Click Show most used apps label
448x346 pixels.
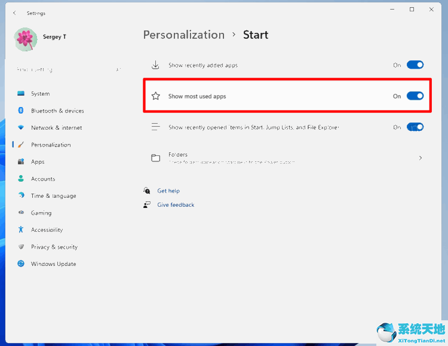197,96
